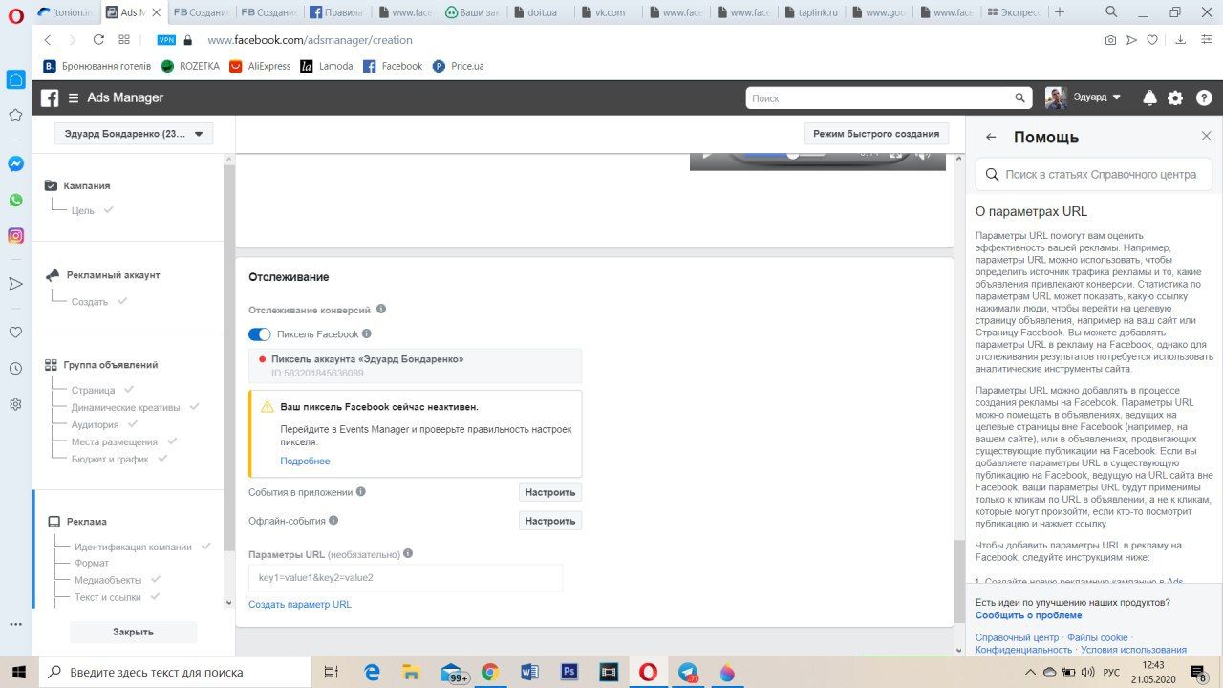Click the help question mark in header
The height and width of the screenshot is (688, 1223).
pyautogui.click(x=1204, y=97)
